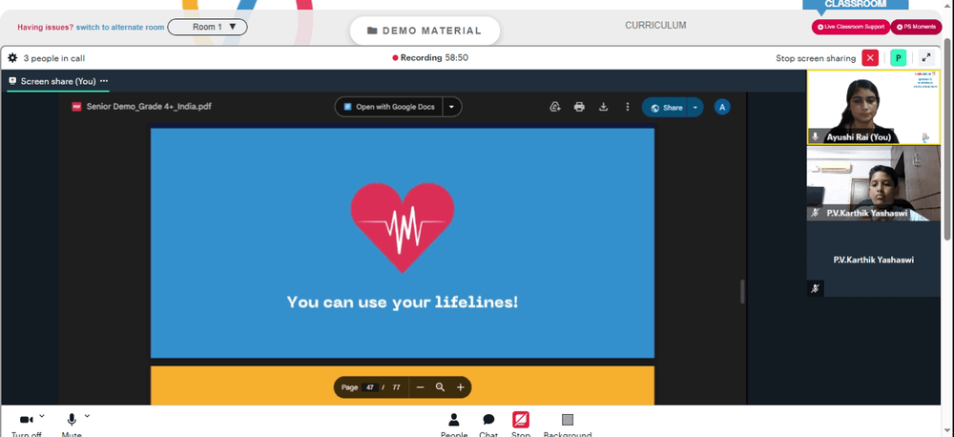Click the 3 people in call text
Screen dimensions: 954x437
click(54, 58)
